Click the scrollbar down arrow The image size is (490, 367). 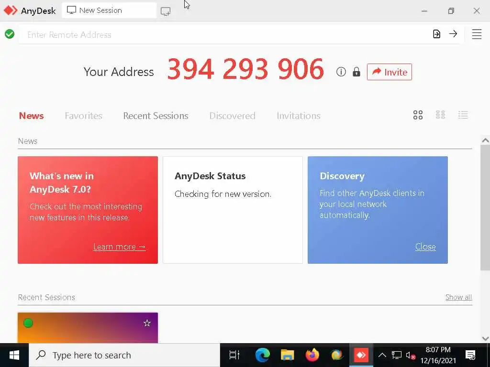tap(485, 338)
